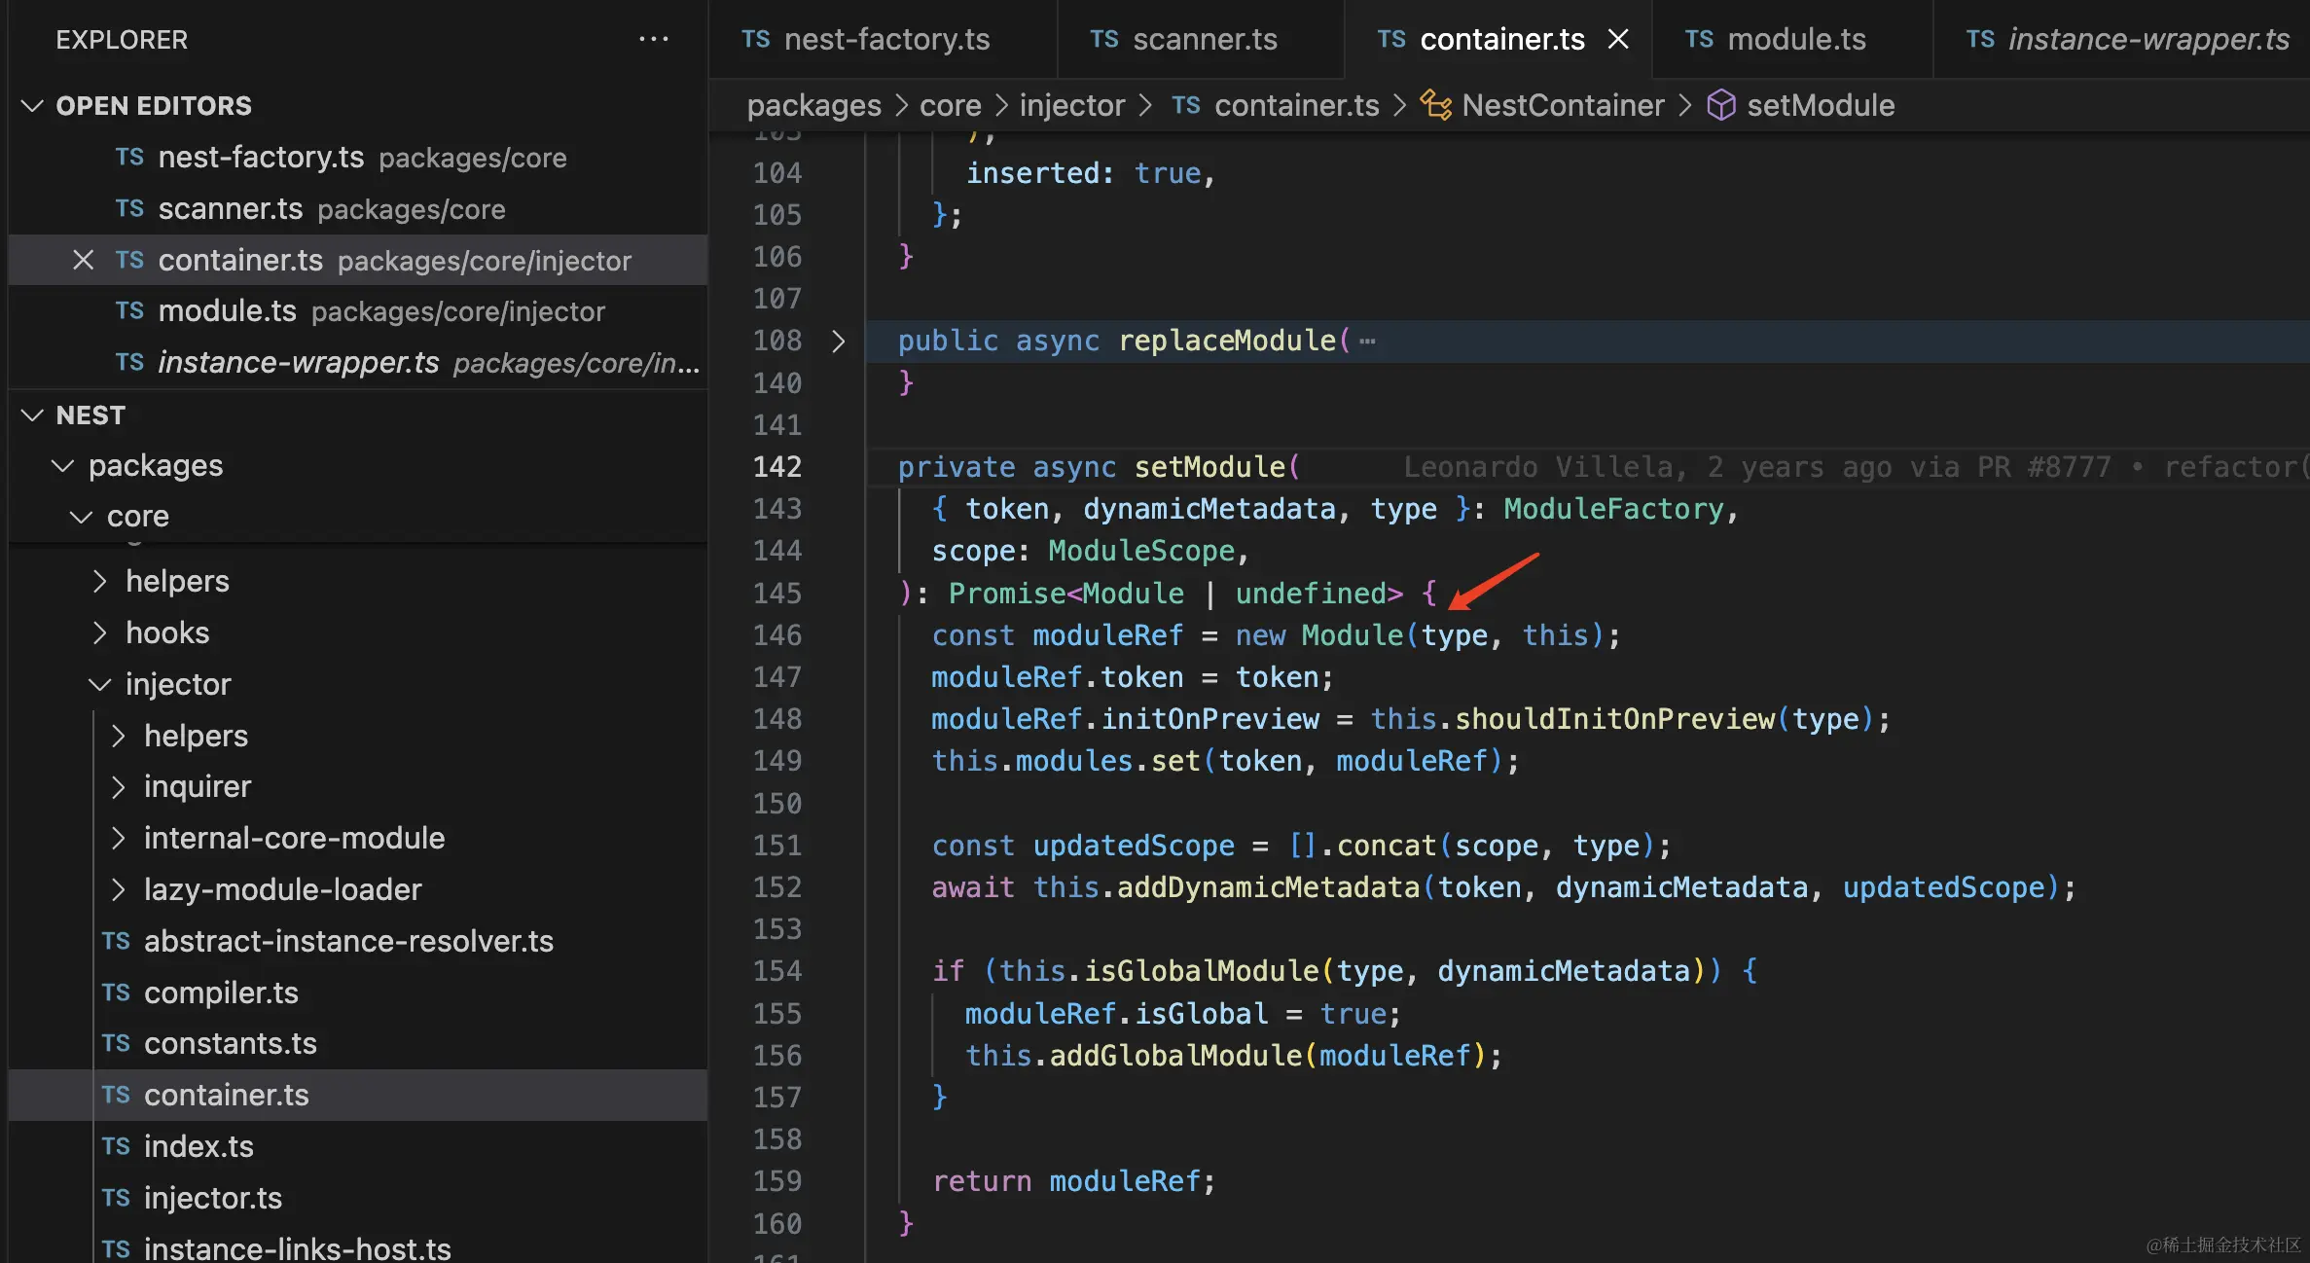The image size is (2310, 1263).
Task: Click isGlobalModule call on line 154
Action: tap(1202, 971)
